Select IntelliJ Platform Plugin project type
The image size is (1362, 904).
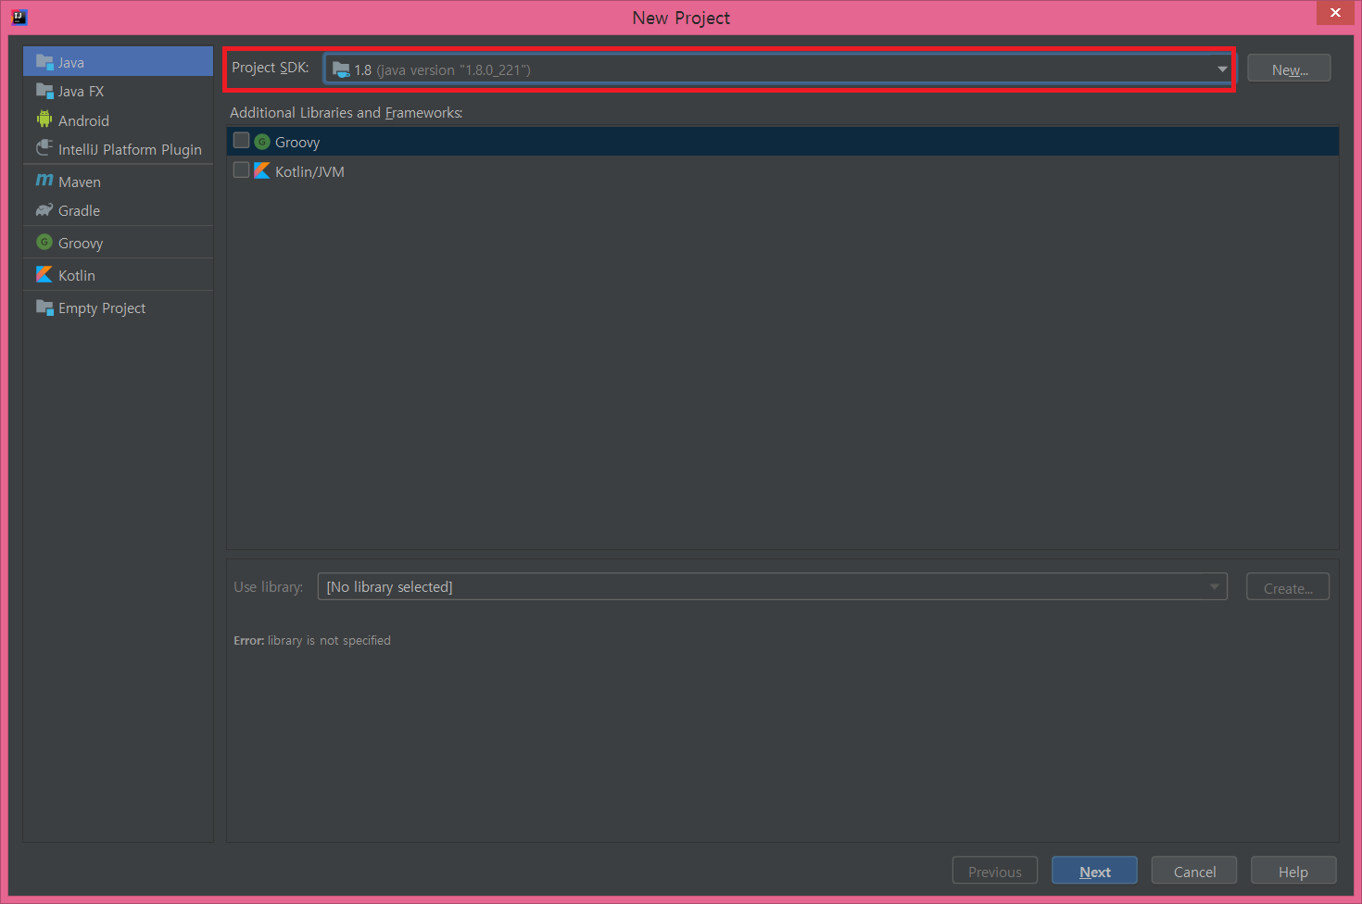point(118,149)
